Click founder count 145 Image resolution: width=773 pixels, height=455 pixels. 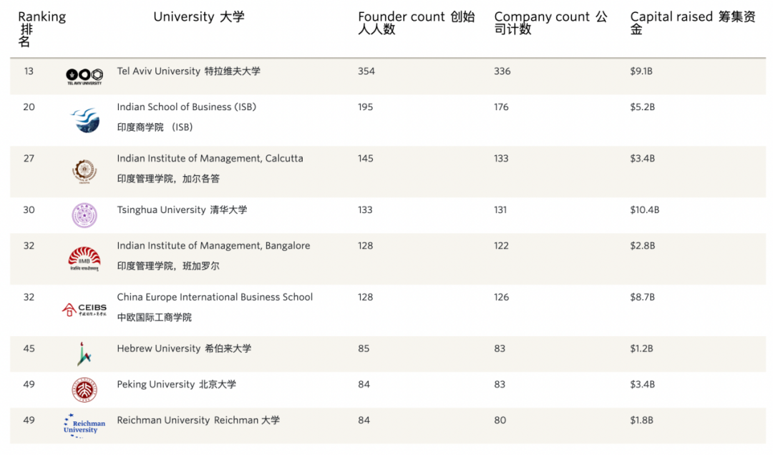pyautogui.click(x=365, y=158)
